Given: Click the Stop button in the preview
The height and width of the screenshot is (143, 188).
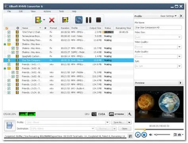Looking at the screenshot, I should (144, 135).
